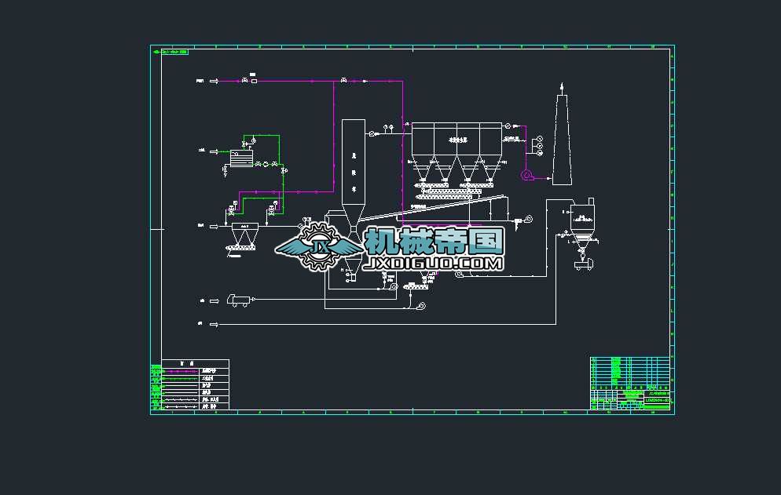Select the feed hopper on the left

coord(245,235)
